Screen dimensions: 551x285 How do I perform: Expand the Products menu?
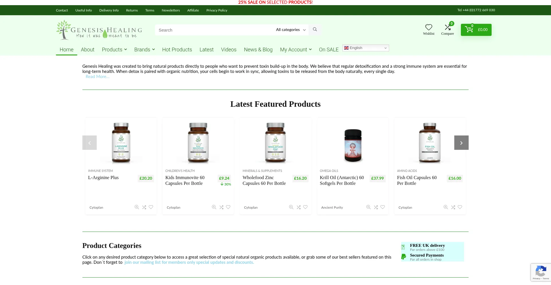(x=114, y=50)
